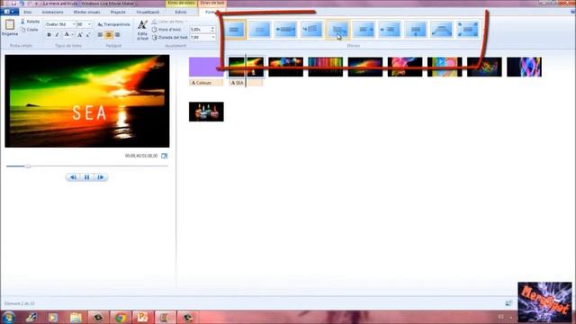Click the Undo icon in the quick access toolbar
This screenshot has width=576, height=324.
point(22,4)
